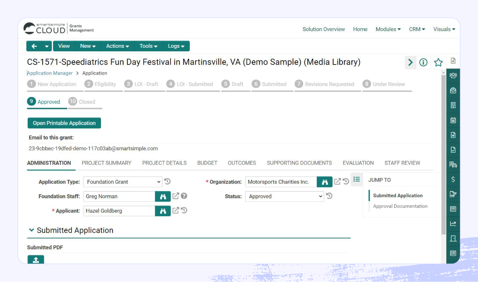Click the information circle icon near the title
Image resolution: width=478 pixels, height=282 pixels.
click(x=423, y=62)
